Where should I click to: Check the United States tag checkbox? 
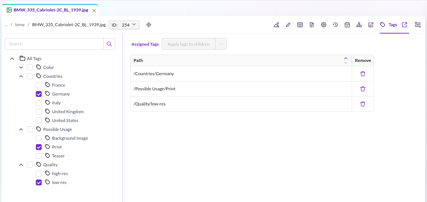tap(39, 121)
